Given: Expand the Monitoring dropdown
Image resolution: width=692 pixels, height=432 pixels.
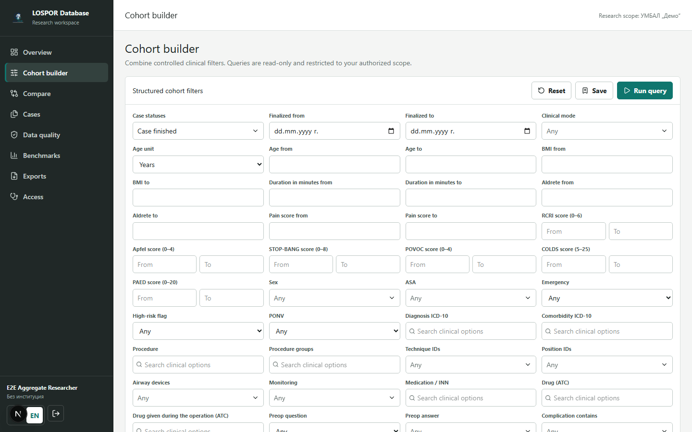Looking at the screenshot, I should pos(334,398).
